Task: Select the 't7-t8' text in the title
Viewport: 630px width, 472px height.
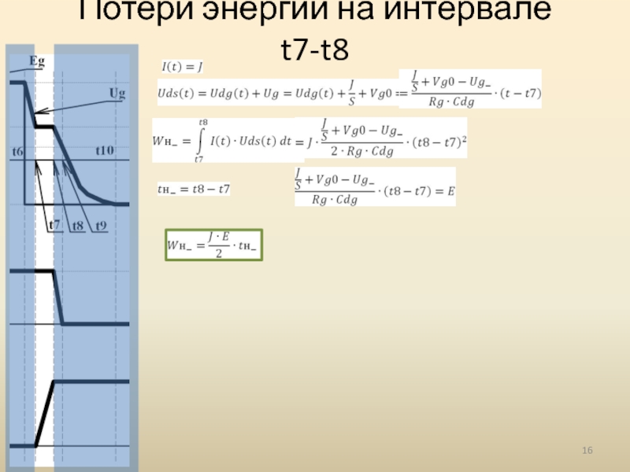Action: 314,52
